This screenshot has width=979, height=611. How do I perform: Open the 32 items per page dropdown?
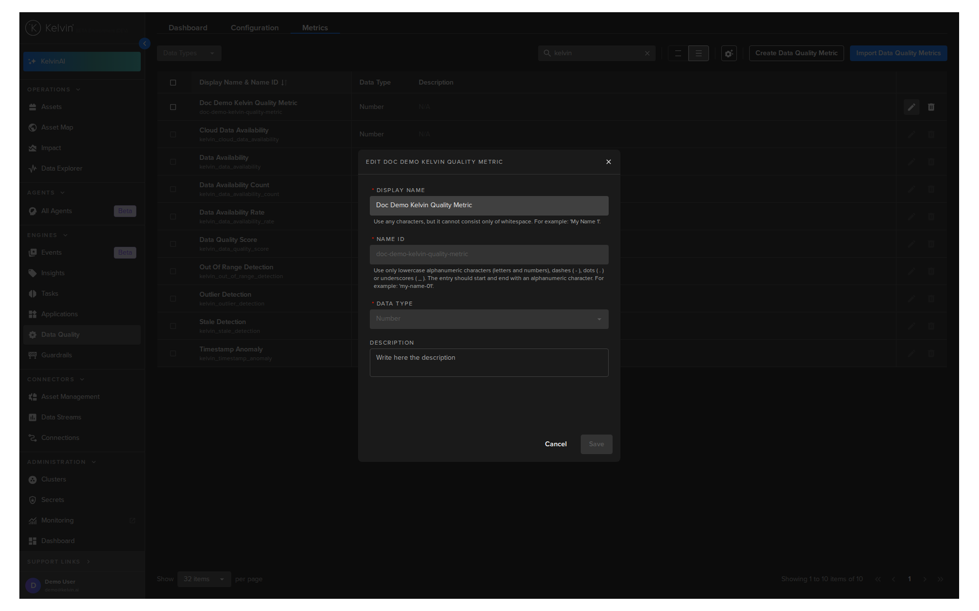pyautogui.click(x=204, y=579)
